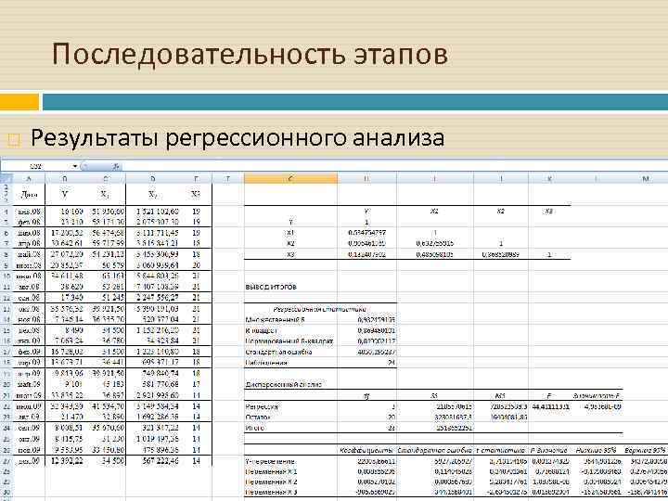Click the row 12 header
This screenshot has height=501, width=668.
tap(6, 298)
